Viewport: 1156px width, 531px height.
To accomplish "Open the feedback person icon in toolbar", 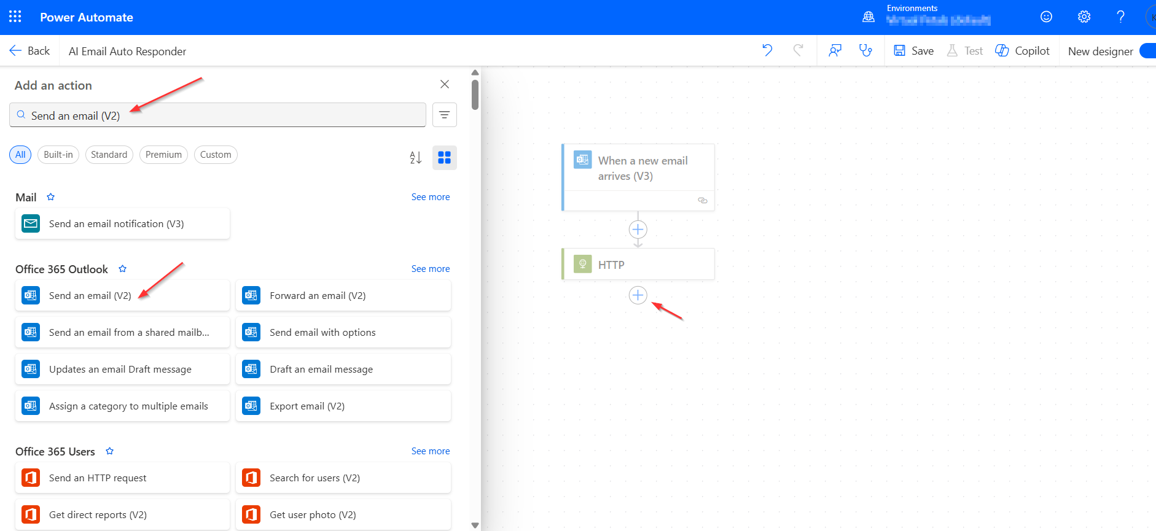I will pyautogui.click(x=835, y=50).
